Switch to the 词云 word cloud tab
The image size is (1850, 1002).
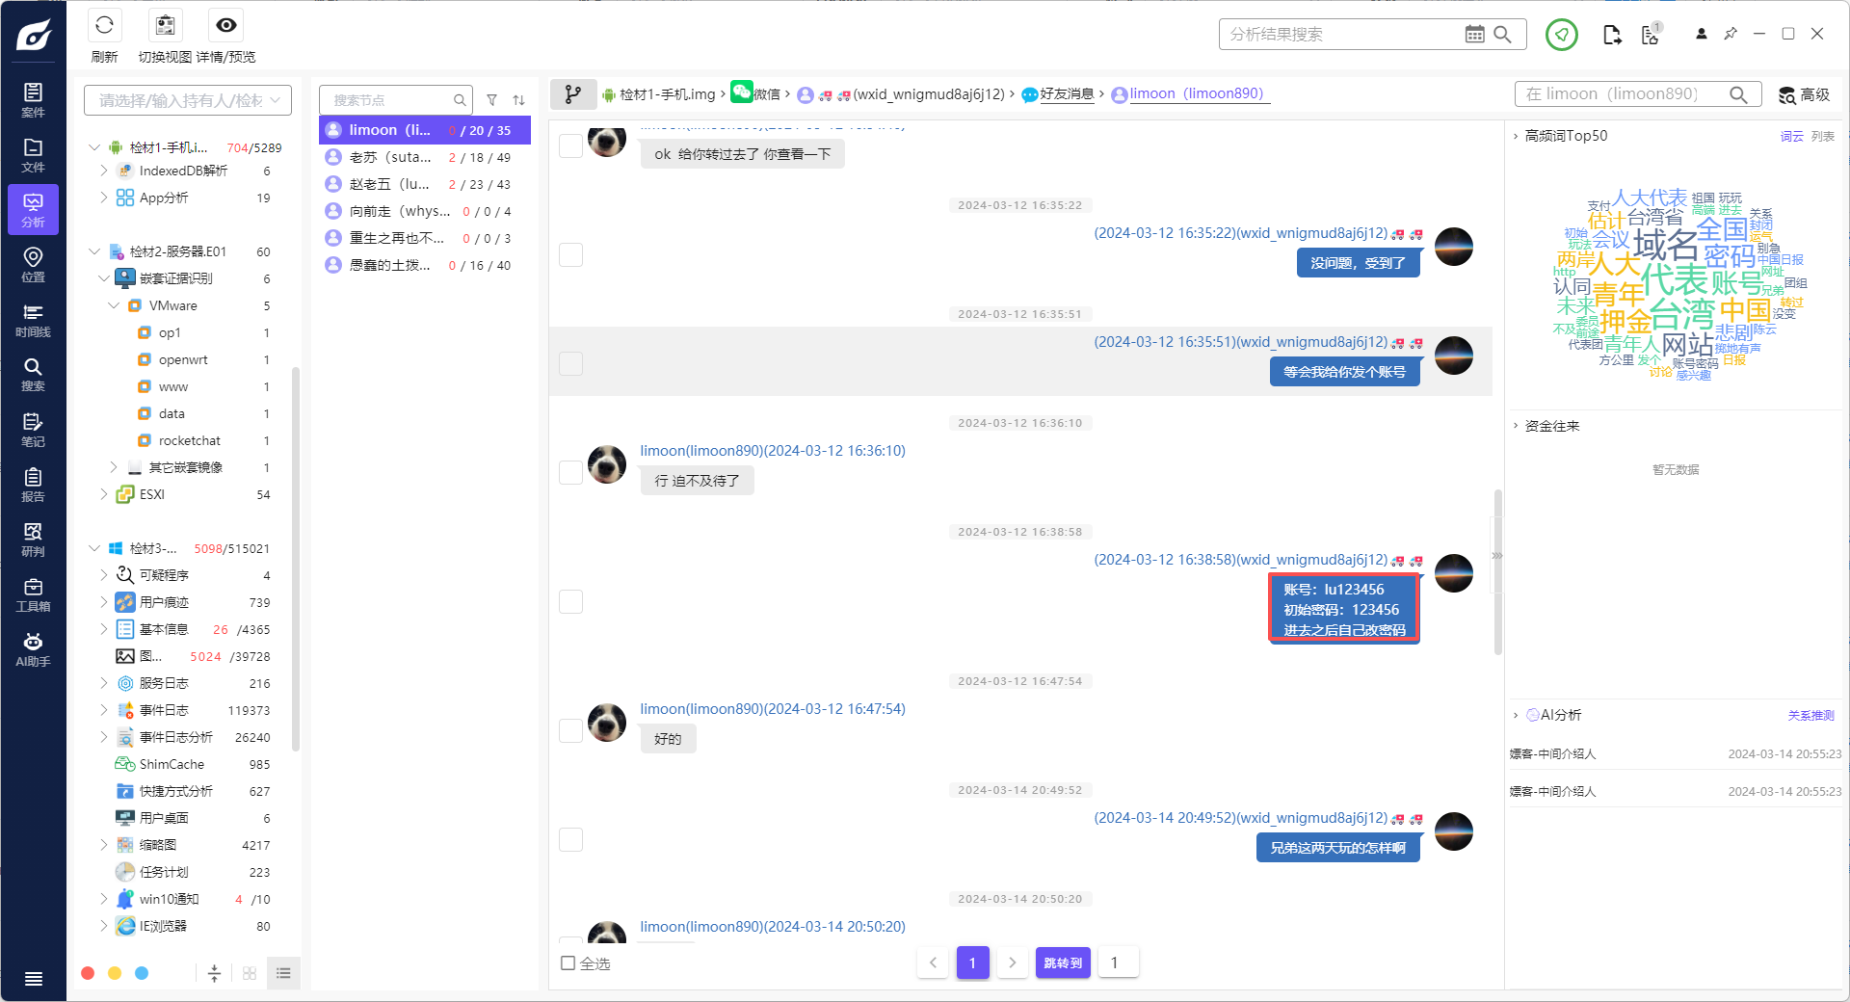click(1791, 137)
